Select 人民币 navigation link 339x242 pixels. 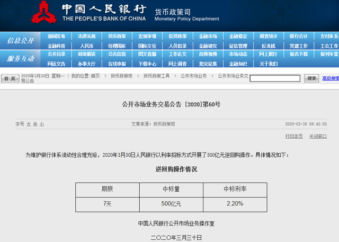[87, 46]
